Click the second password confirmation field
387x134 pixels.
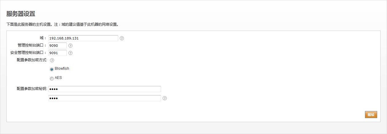pos(105,98)
